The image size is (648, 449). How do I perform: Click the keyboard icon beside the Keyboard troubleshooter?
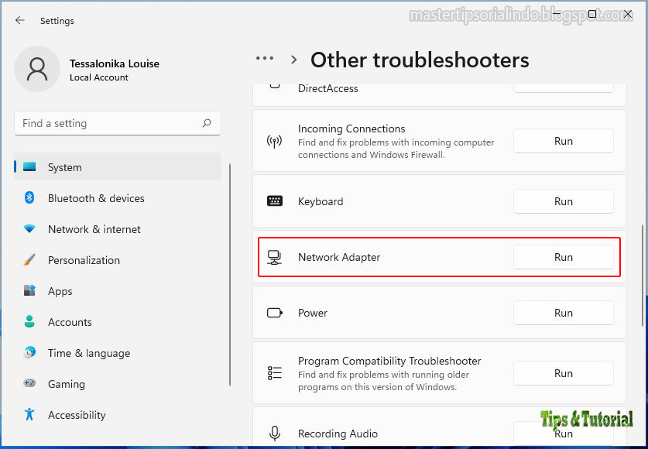(x=275, y=201)
